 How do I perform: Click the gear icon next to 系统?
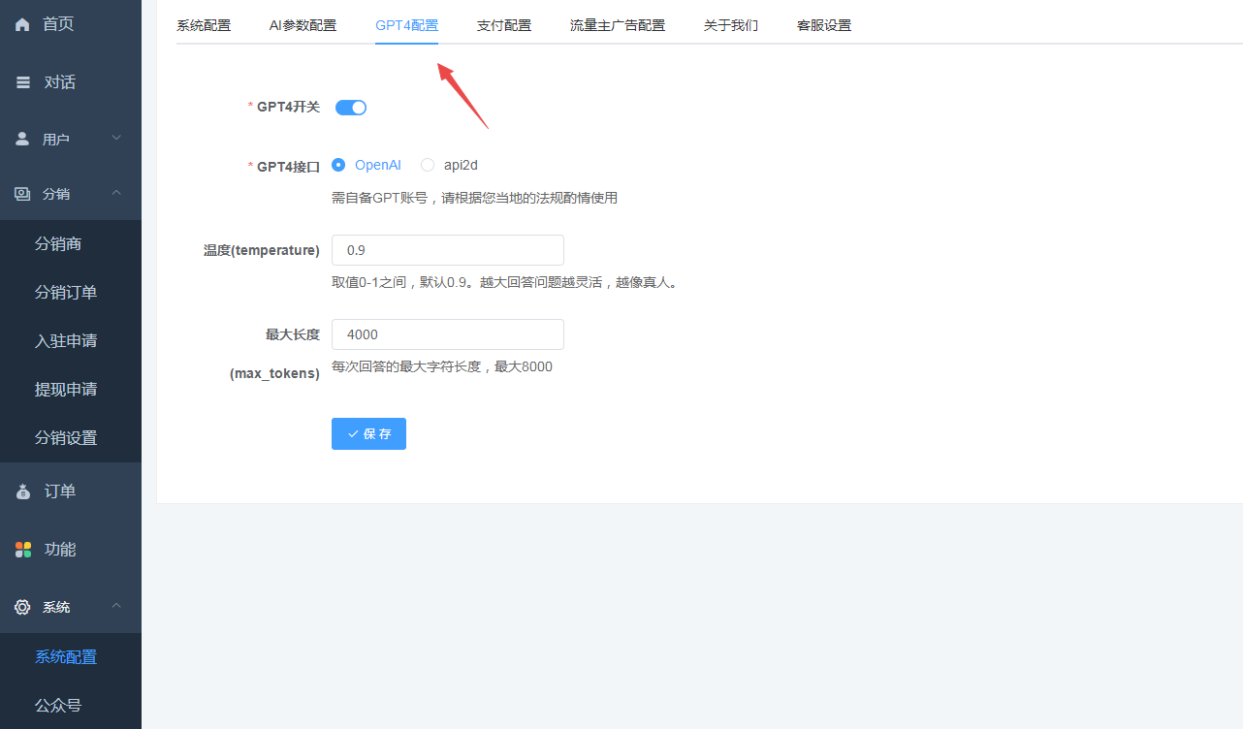coord(21,607)
